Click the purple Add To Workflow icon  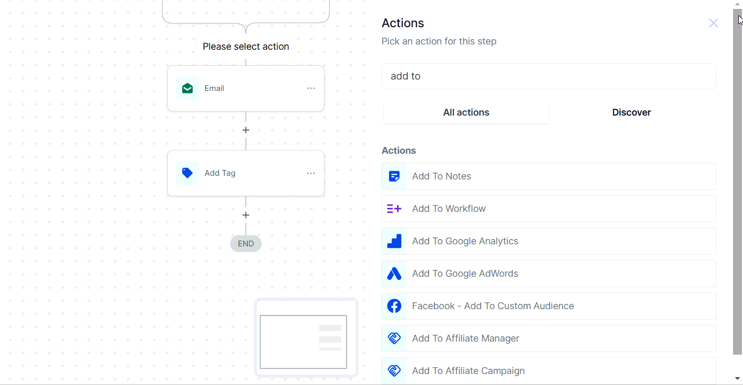(x=395, y=209)
